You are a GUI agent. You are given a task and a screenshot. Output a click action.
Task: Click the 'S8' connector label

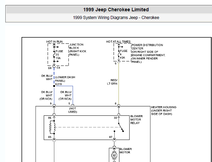point(50,68)
